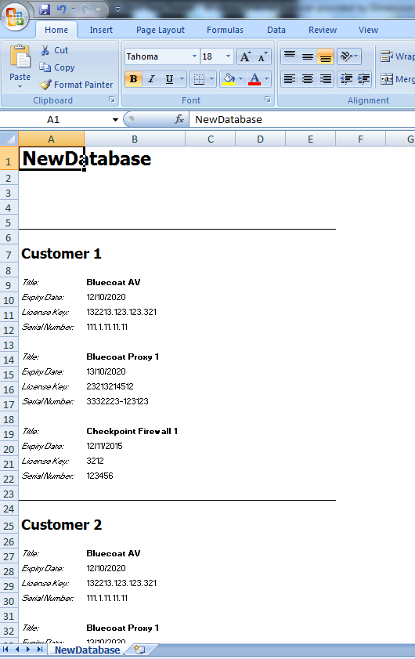The height and width of the screenshot is (659, 415).
Task: Expand the font name dropdown arrow
Action: pyautogui.click(x=194, y=56)
